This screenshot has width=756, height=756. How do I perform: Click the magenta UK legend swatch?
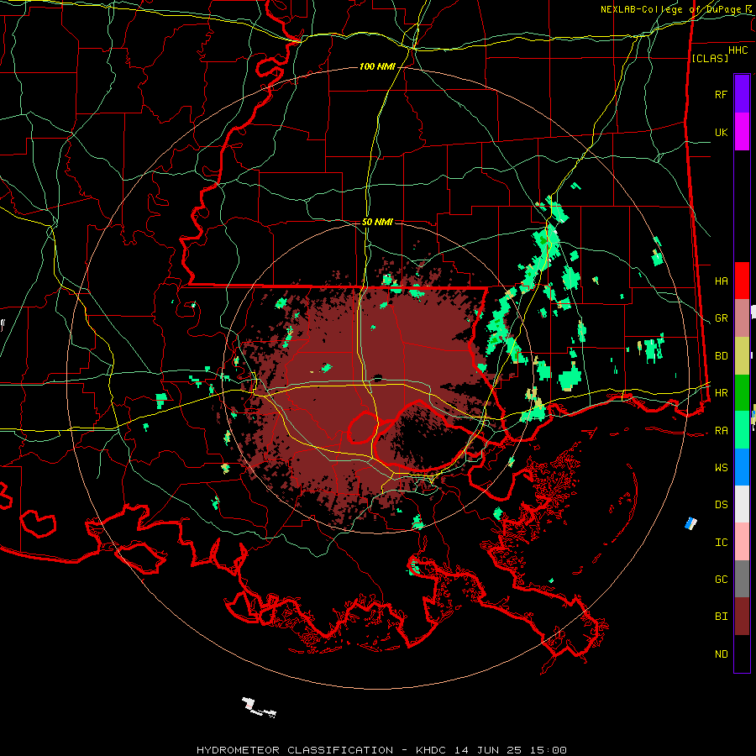pos(742,132)
